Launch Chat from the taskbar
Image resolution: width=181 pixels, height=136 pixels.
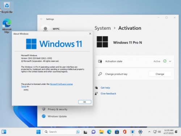click(x=93, y=132)
